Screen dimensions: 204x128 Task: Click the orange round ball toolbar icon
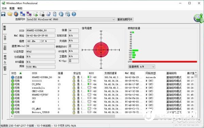[x=16, y=14]
